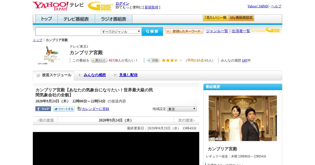The width and height of the screenshot is (315, 165).
Task: Click the 平均3.69点 rating text
Action: coord(195,60)
